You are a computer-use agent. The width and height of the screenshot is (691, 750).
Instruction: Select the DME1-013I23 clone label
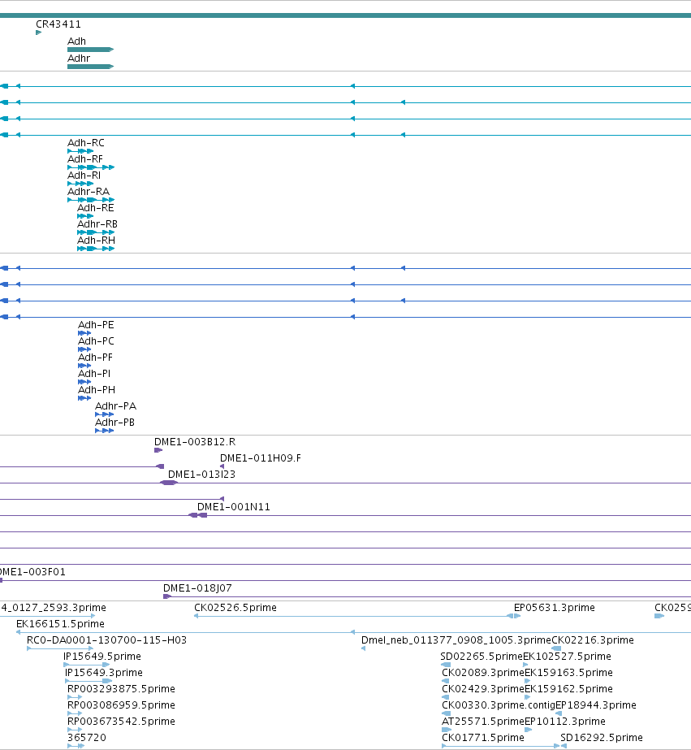pos(201,474)
